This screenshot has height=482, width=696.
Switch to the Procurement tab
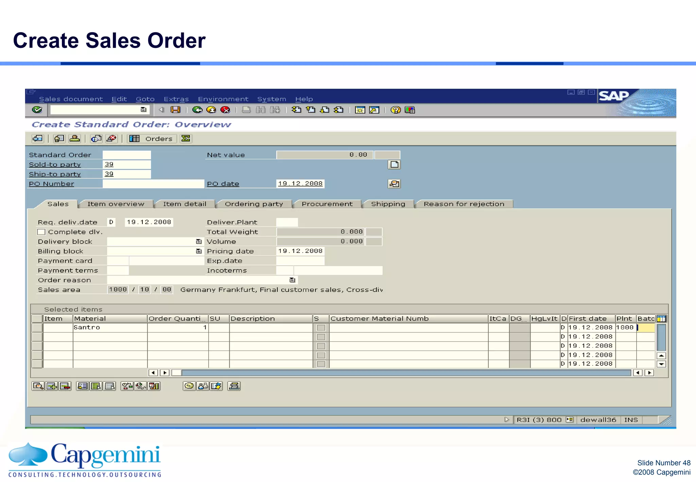pyautogui.click(x=327, y=204)
